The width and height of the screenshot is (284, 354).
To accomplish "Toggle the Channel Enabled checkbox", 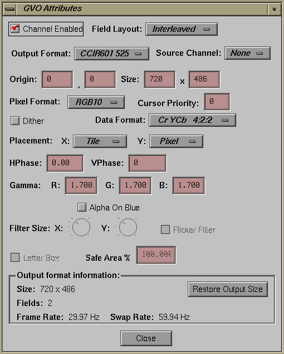I will (x=15, y=28).
